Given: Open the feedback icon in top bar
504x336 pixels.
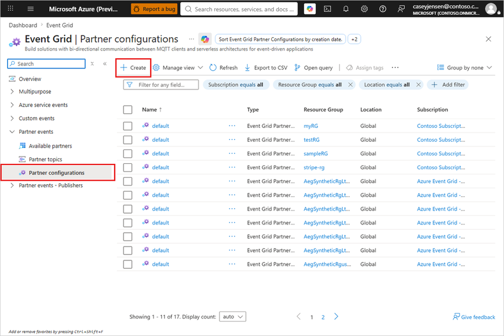Looking at the screenshot, I should (x=401, y=9).
